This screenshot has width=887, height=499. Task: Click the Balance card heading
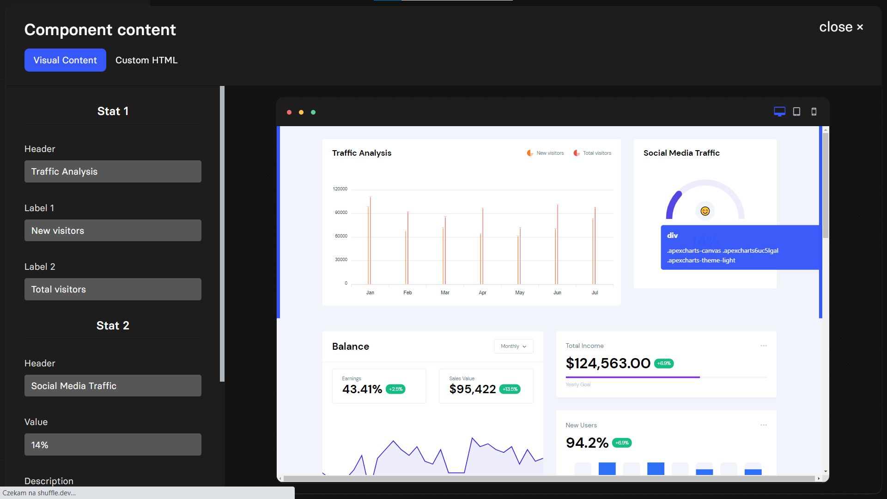pos(351,347)
